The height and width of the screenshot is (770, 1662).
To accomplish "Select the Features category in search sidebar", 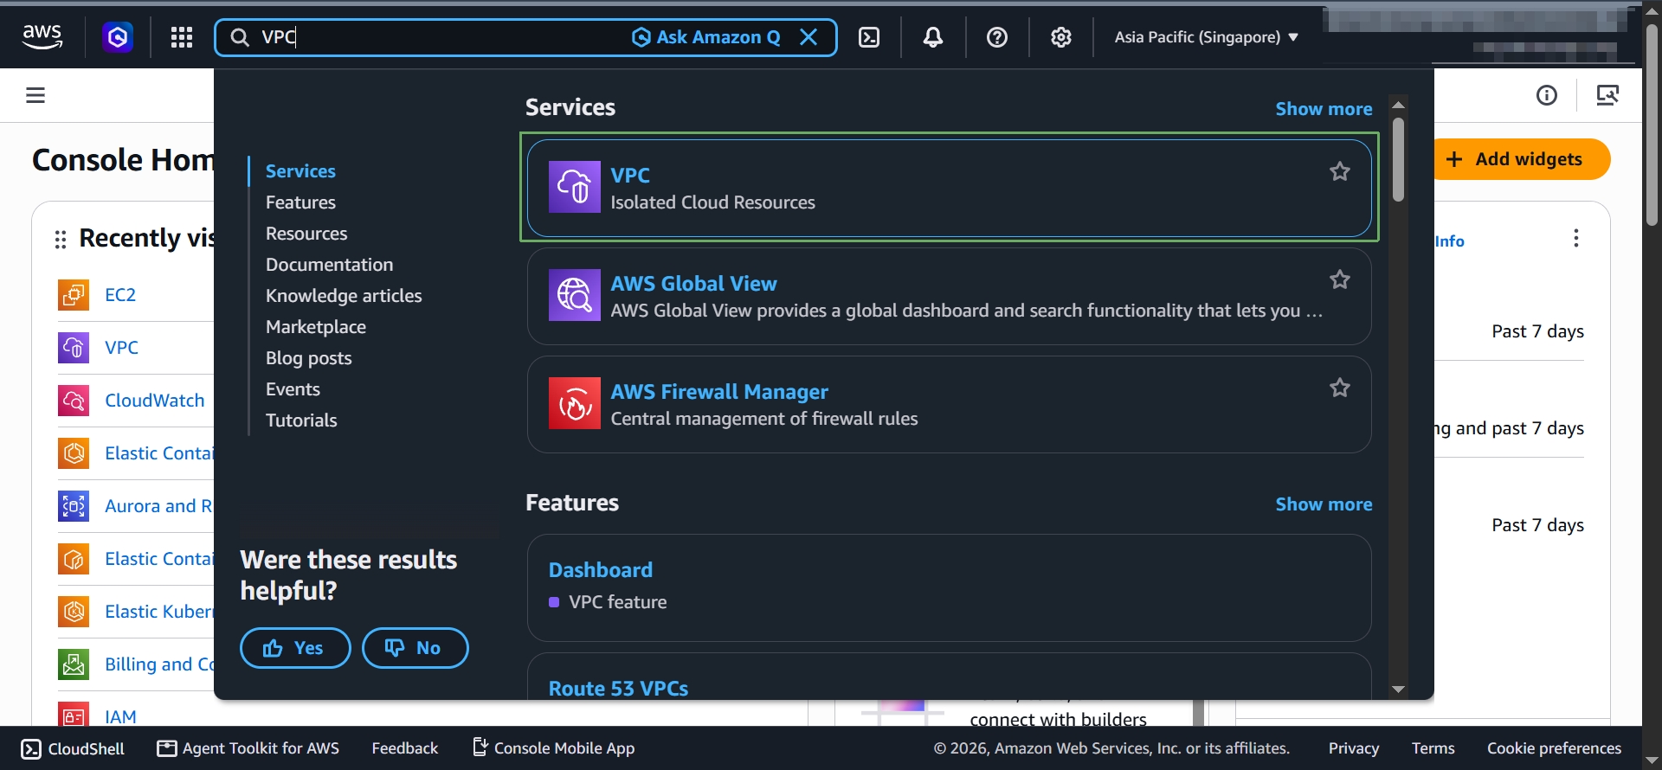I will (300, 202).
